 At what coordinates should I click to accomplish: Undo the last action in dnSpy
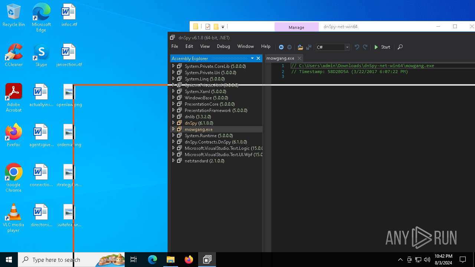(x=357, y=47)
